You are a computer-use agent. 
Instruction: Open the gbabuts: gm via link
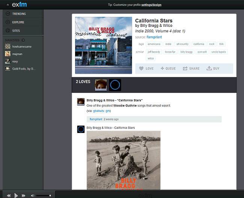pos(101,111)
